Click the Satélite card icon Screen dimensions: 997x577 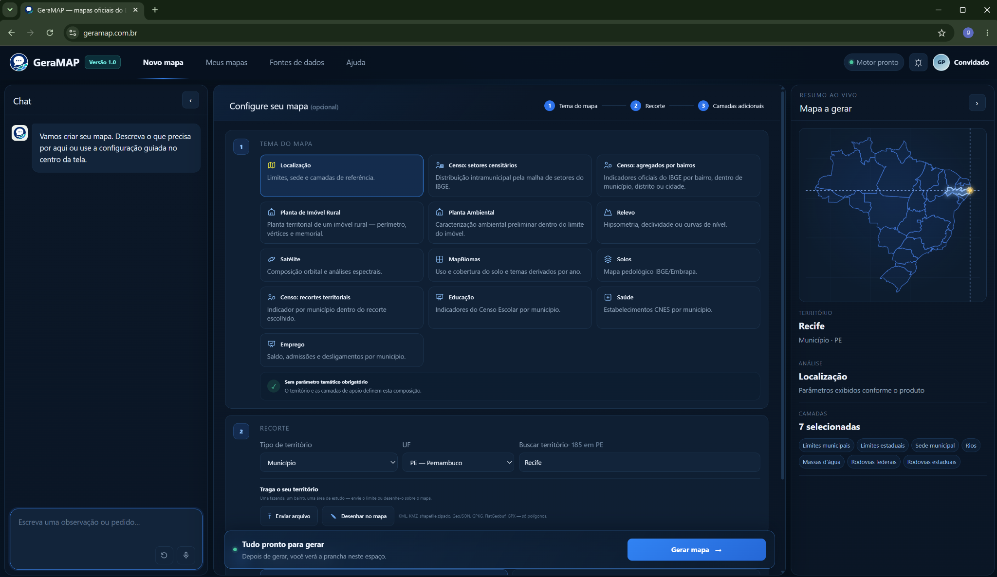coord(272,259)
